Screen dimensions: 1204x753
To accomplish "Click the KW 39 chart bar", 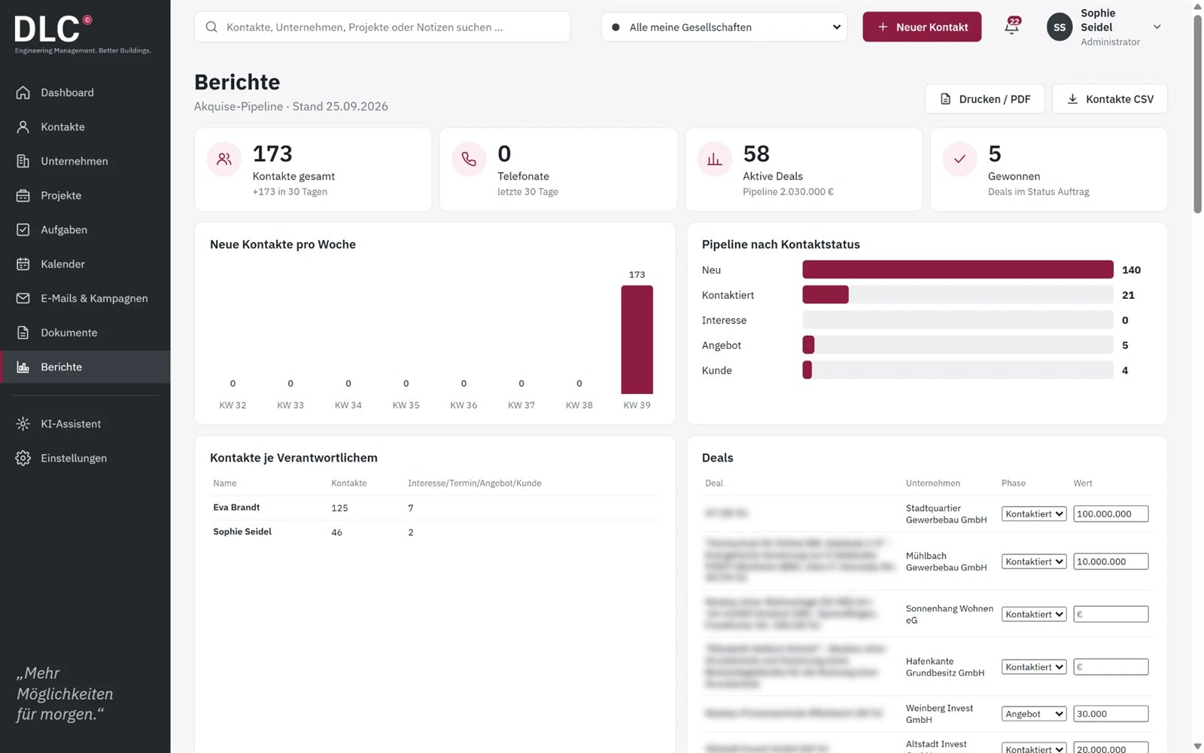I will 637,340.
